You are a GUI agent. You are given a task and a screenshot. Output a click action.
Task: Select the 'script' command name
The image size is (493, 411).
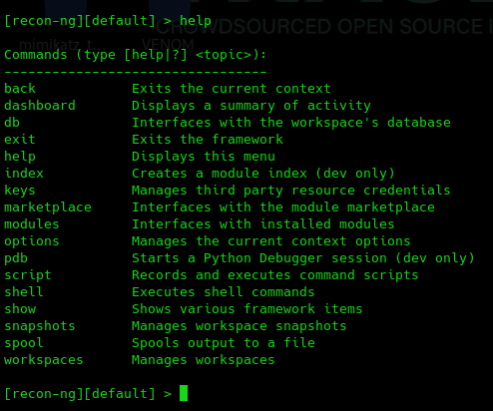[28, 275]
